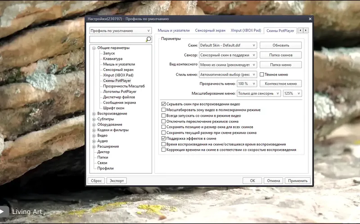Click the Обновить button
The height and width of the screenshot is (224, 360).
pyautogui.click(x=280, y=45)
